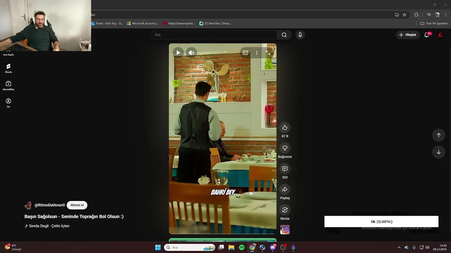Dislike the video (Beğenme)

[285, 148]
